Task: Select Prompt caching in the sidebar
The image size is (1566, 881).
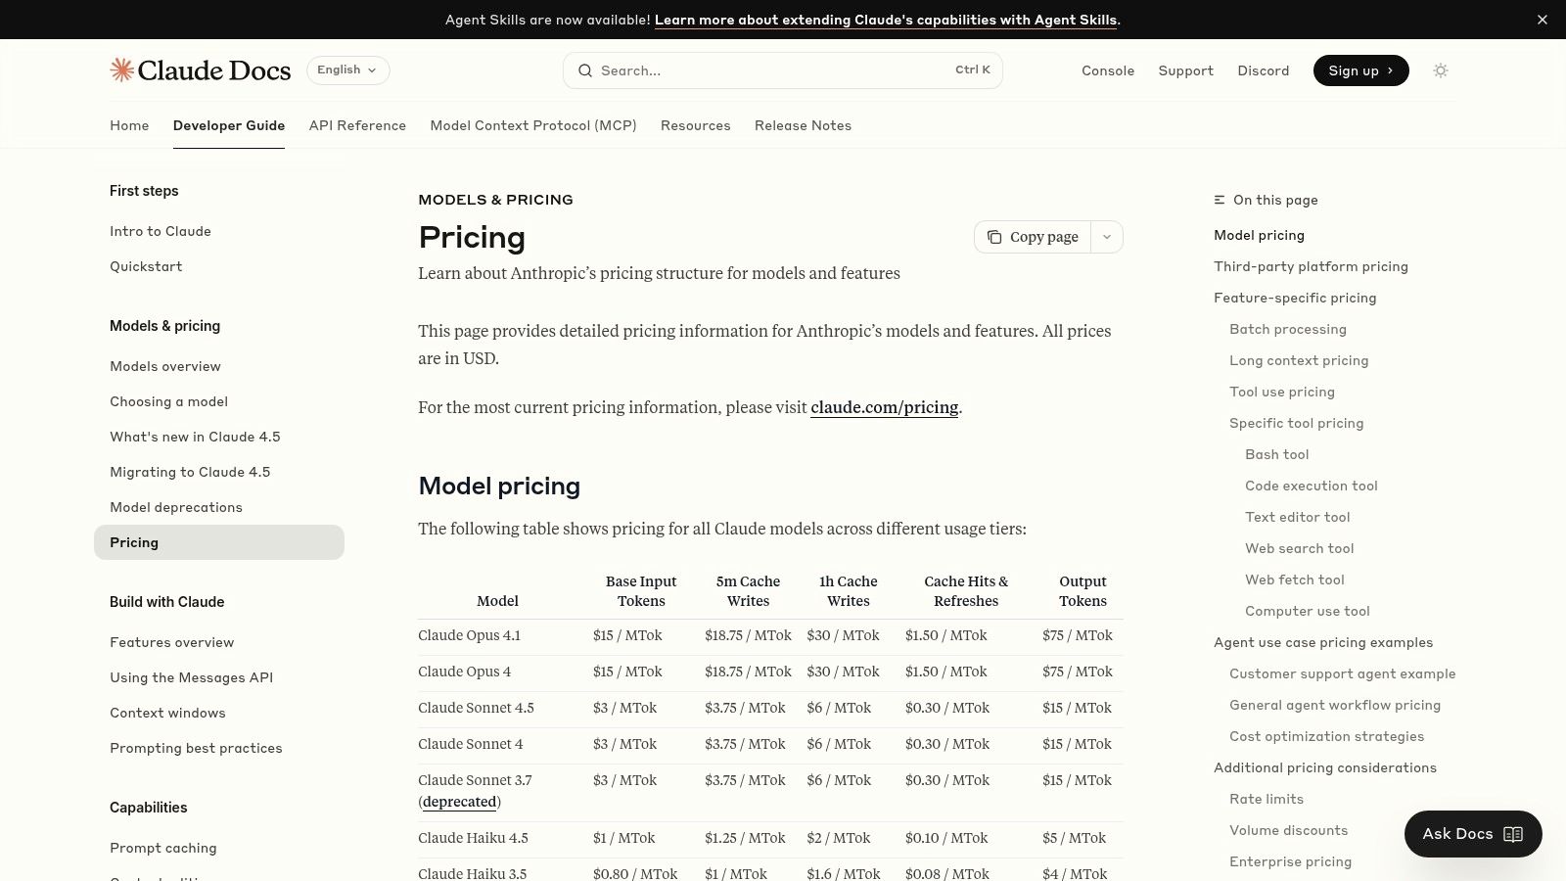Action: (162, 848)
